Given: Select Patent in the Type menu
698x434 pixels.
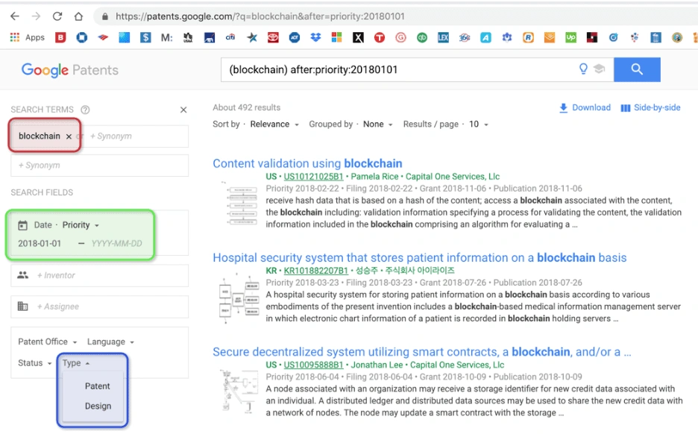Looking at the screenshot, I should (97, 386).
